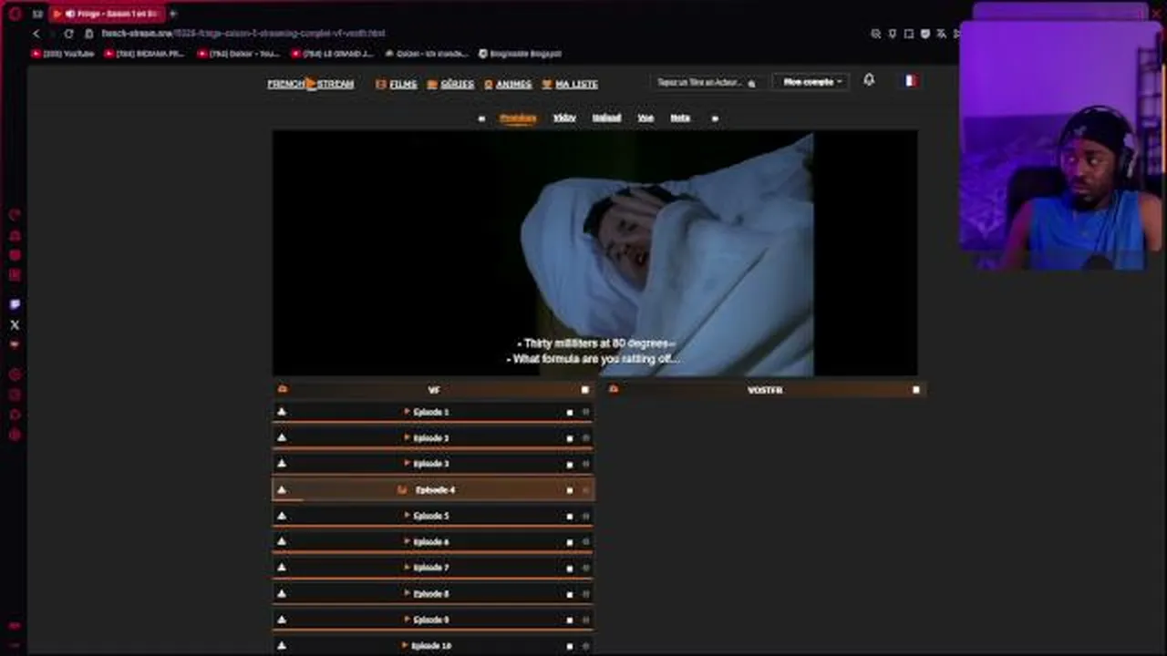The width and height of the screenshot is (1167, 656).
Task: Click the small dim icon at the end of the Episode 1 row
Action: coord(586,413)
